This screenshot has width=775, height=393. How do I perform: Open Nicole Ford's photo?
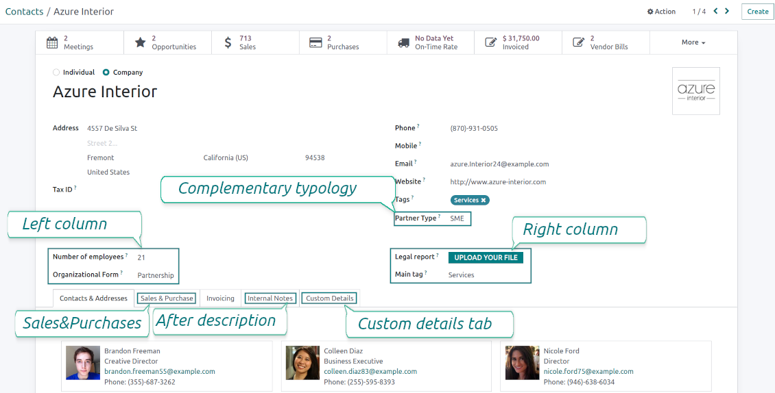(x=522, y=363)
